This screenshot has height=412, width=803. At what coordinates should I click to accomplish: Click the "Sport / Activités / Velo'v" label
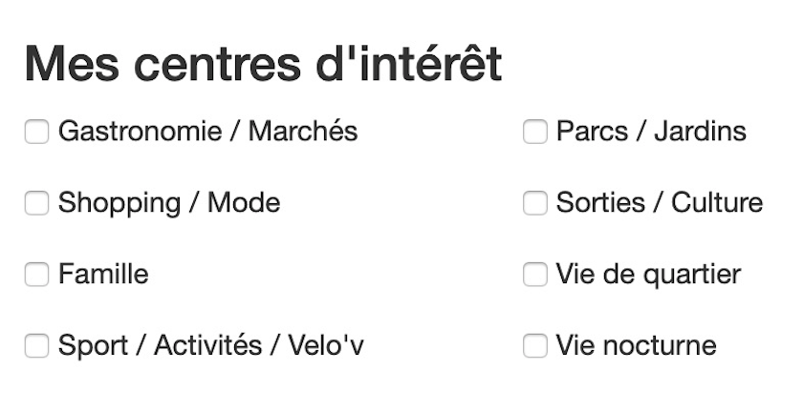tap(210, 345)
